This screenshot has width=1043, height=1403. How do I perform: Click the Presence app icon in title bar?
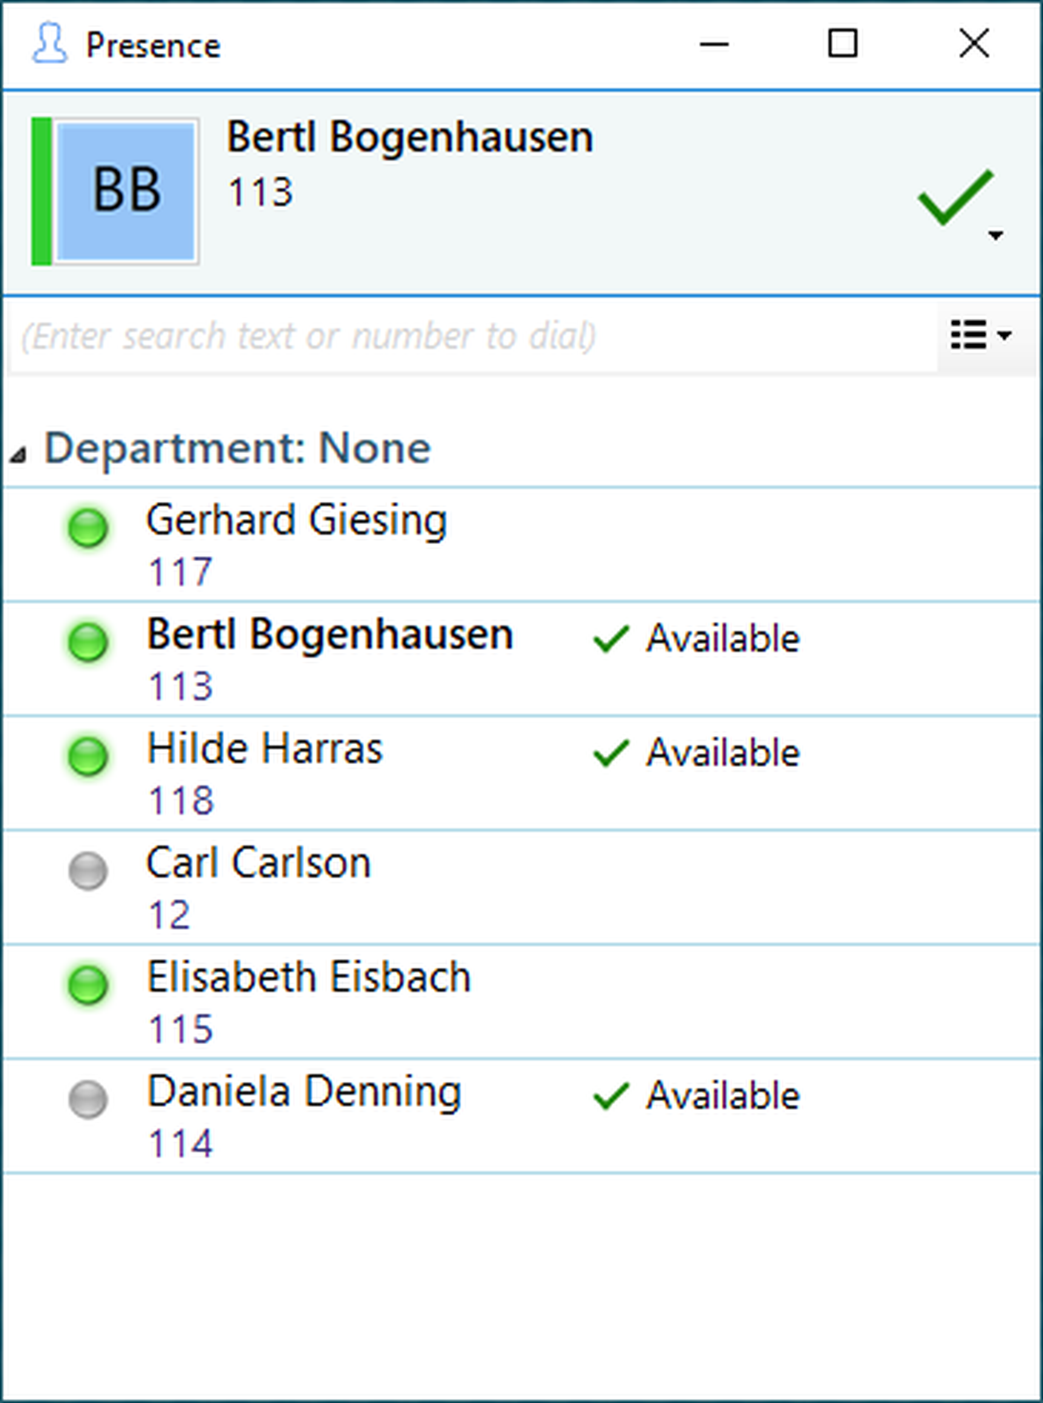49,44
